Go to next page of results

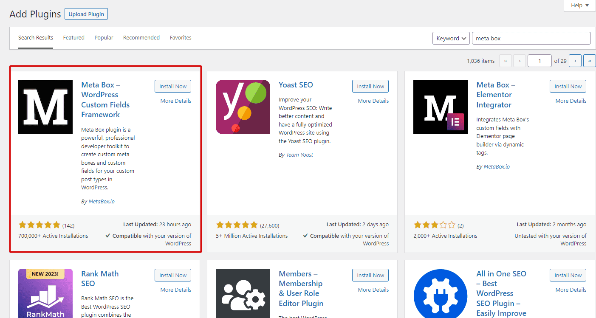point(575,61)
